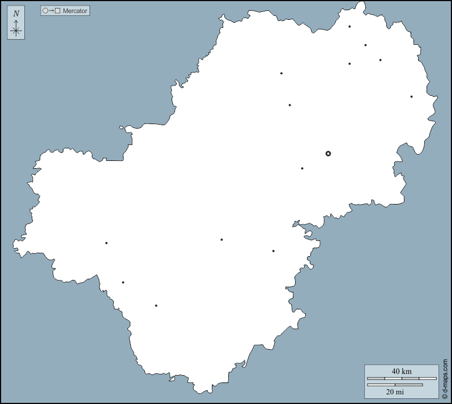Click the dot nearest the southeastern coastal inlet
452x404 pixels.
click(273, 251)
